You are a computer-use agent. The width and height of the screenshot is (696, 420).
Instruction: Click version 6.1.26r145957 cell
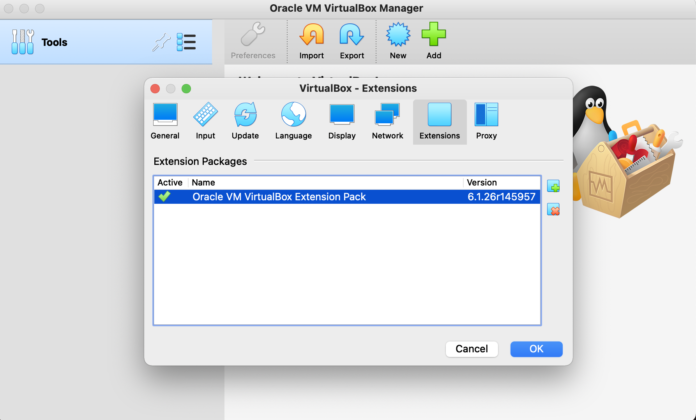502,197
